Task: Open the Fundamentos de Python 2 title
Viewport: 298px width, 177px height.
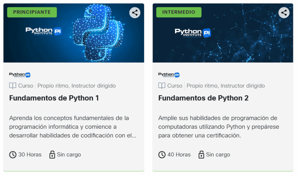Action: coord(203,98)
